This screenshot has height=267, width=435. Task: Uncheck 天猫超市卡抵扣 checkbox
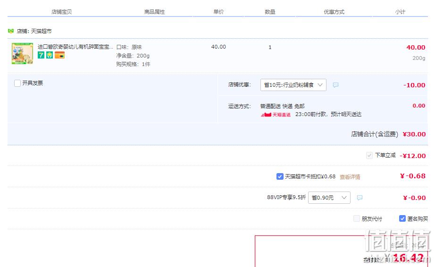(x=280, y=176)
